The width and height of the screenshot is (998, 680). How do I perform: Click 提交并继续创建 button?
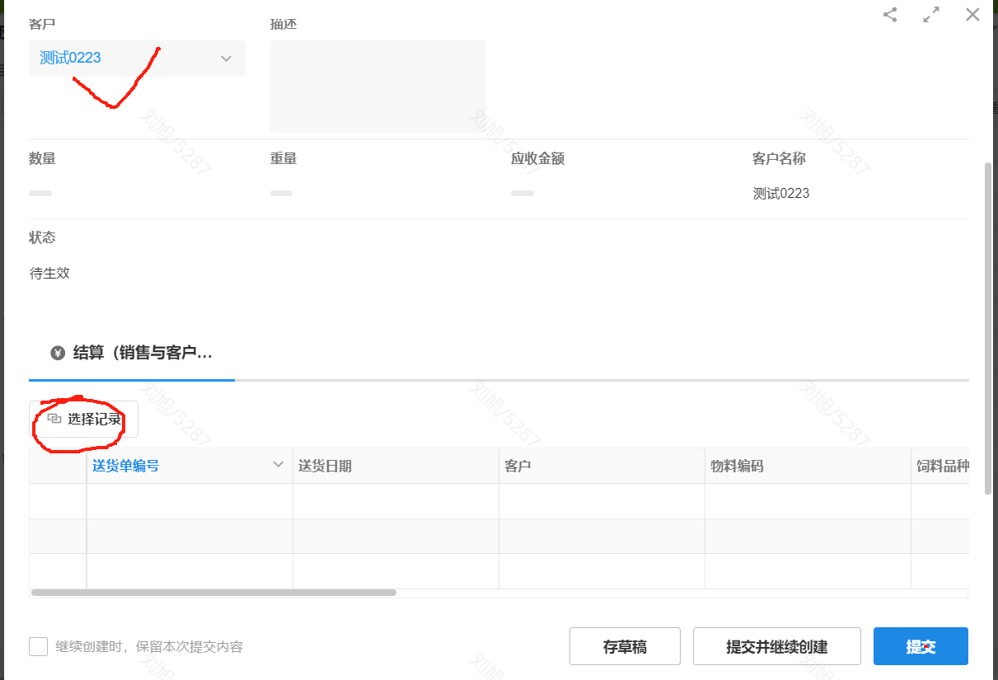point(776,646)
